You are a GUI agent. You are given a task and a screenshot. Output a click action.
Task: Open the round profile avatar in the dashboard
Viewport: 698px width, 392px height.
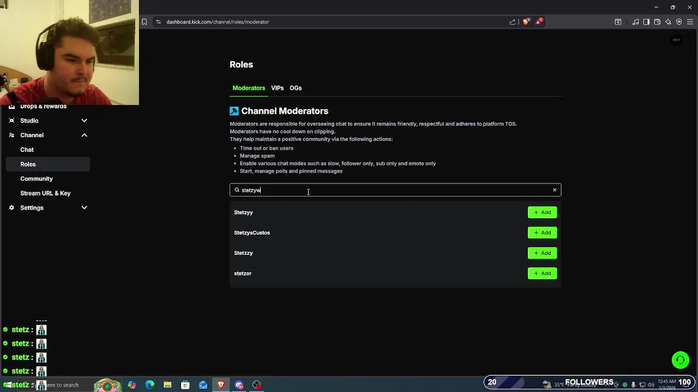pyautogui.click(x=676, y=40)
